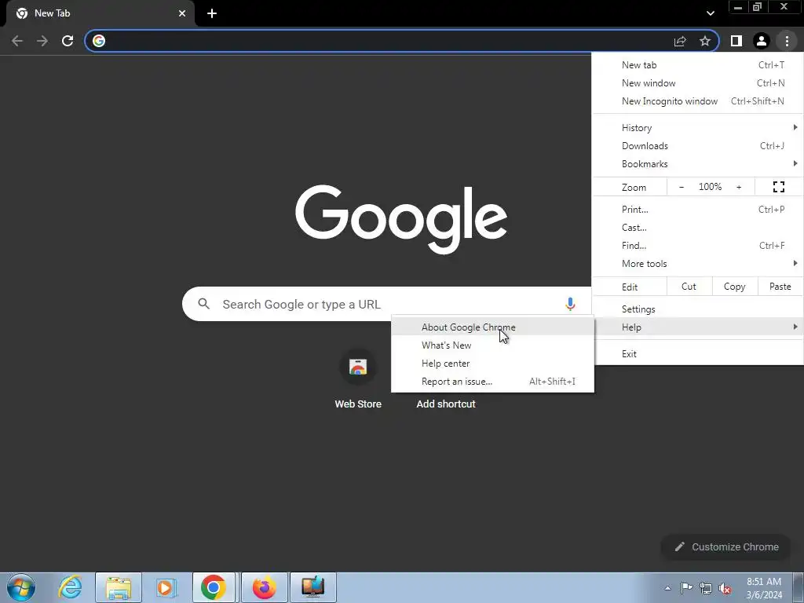The width and height of the screenshot is (804, 603).
Task: Select New window menu item
Action: pyautogui.click(x=698, y=83)
